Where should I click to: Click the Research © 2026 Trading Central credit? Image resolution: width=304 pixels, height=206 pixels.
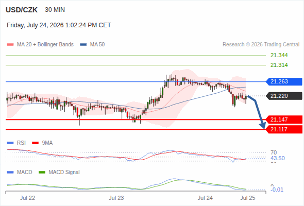tap(261, 45)
